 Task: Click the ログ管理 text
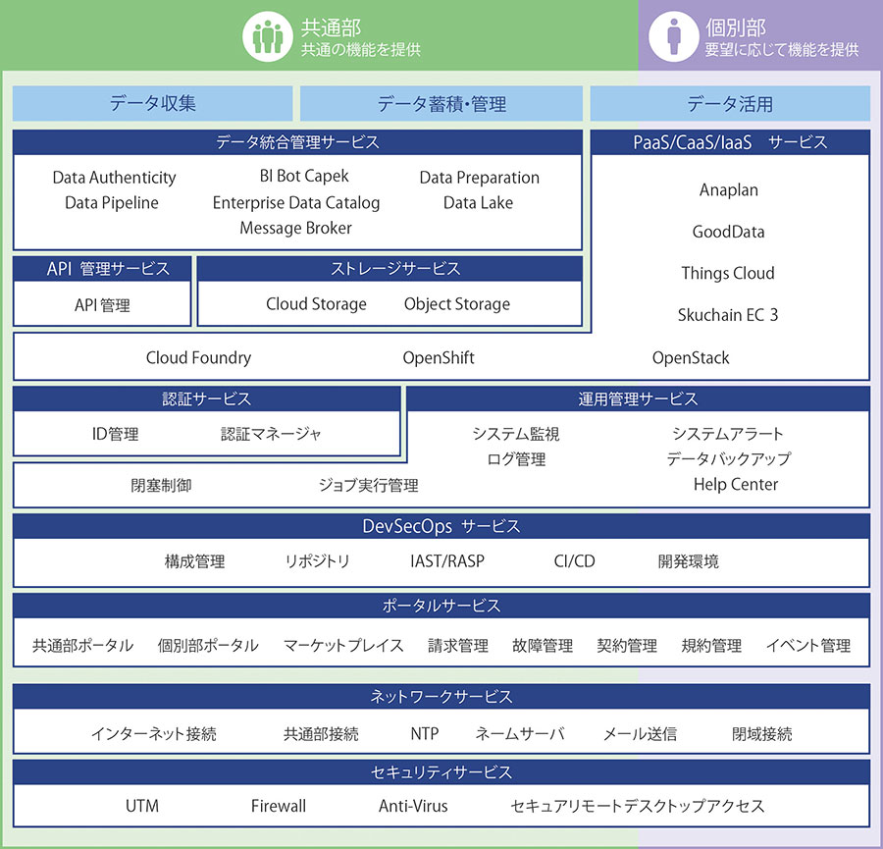tap(516, 459)
